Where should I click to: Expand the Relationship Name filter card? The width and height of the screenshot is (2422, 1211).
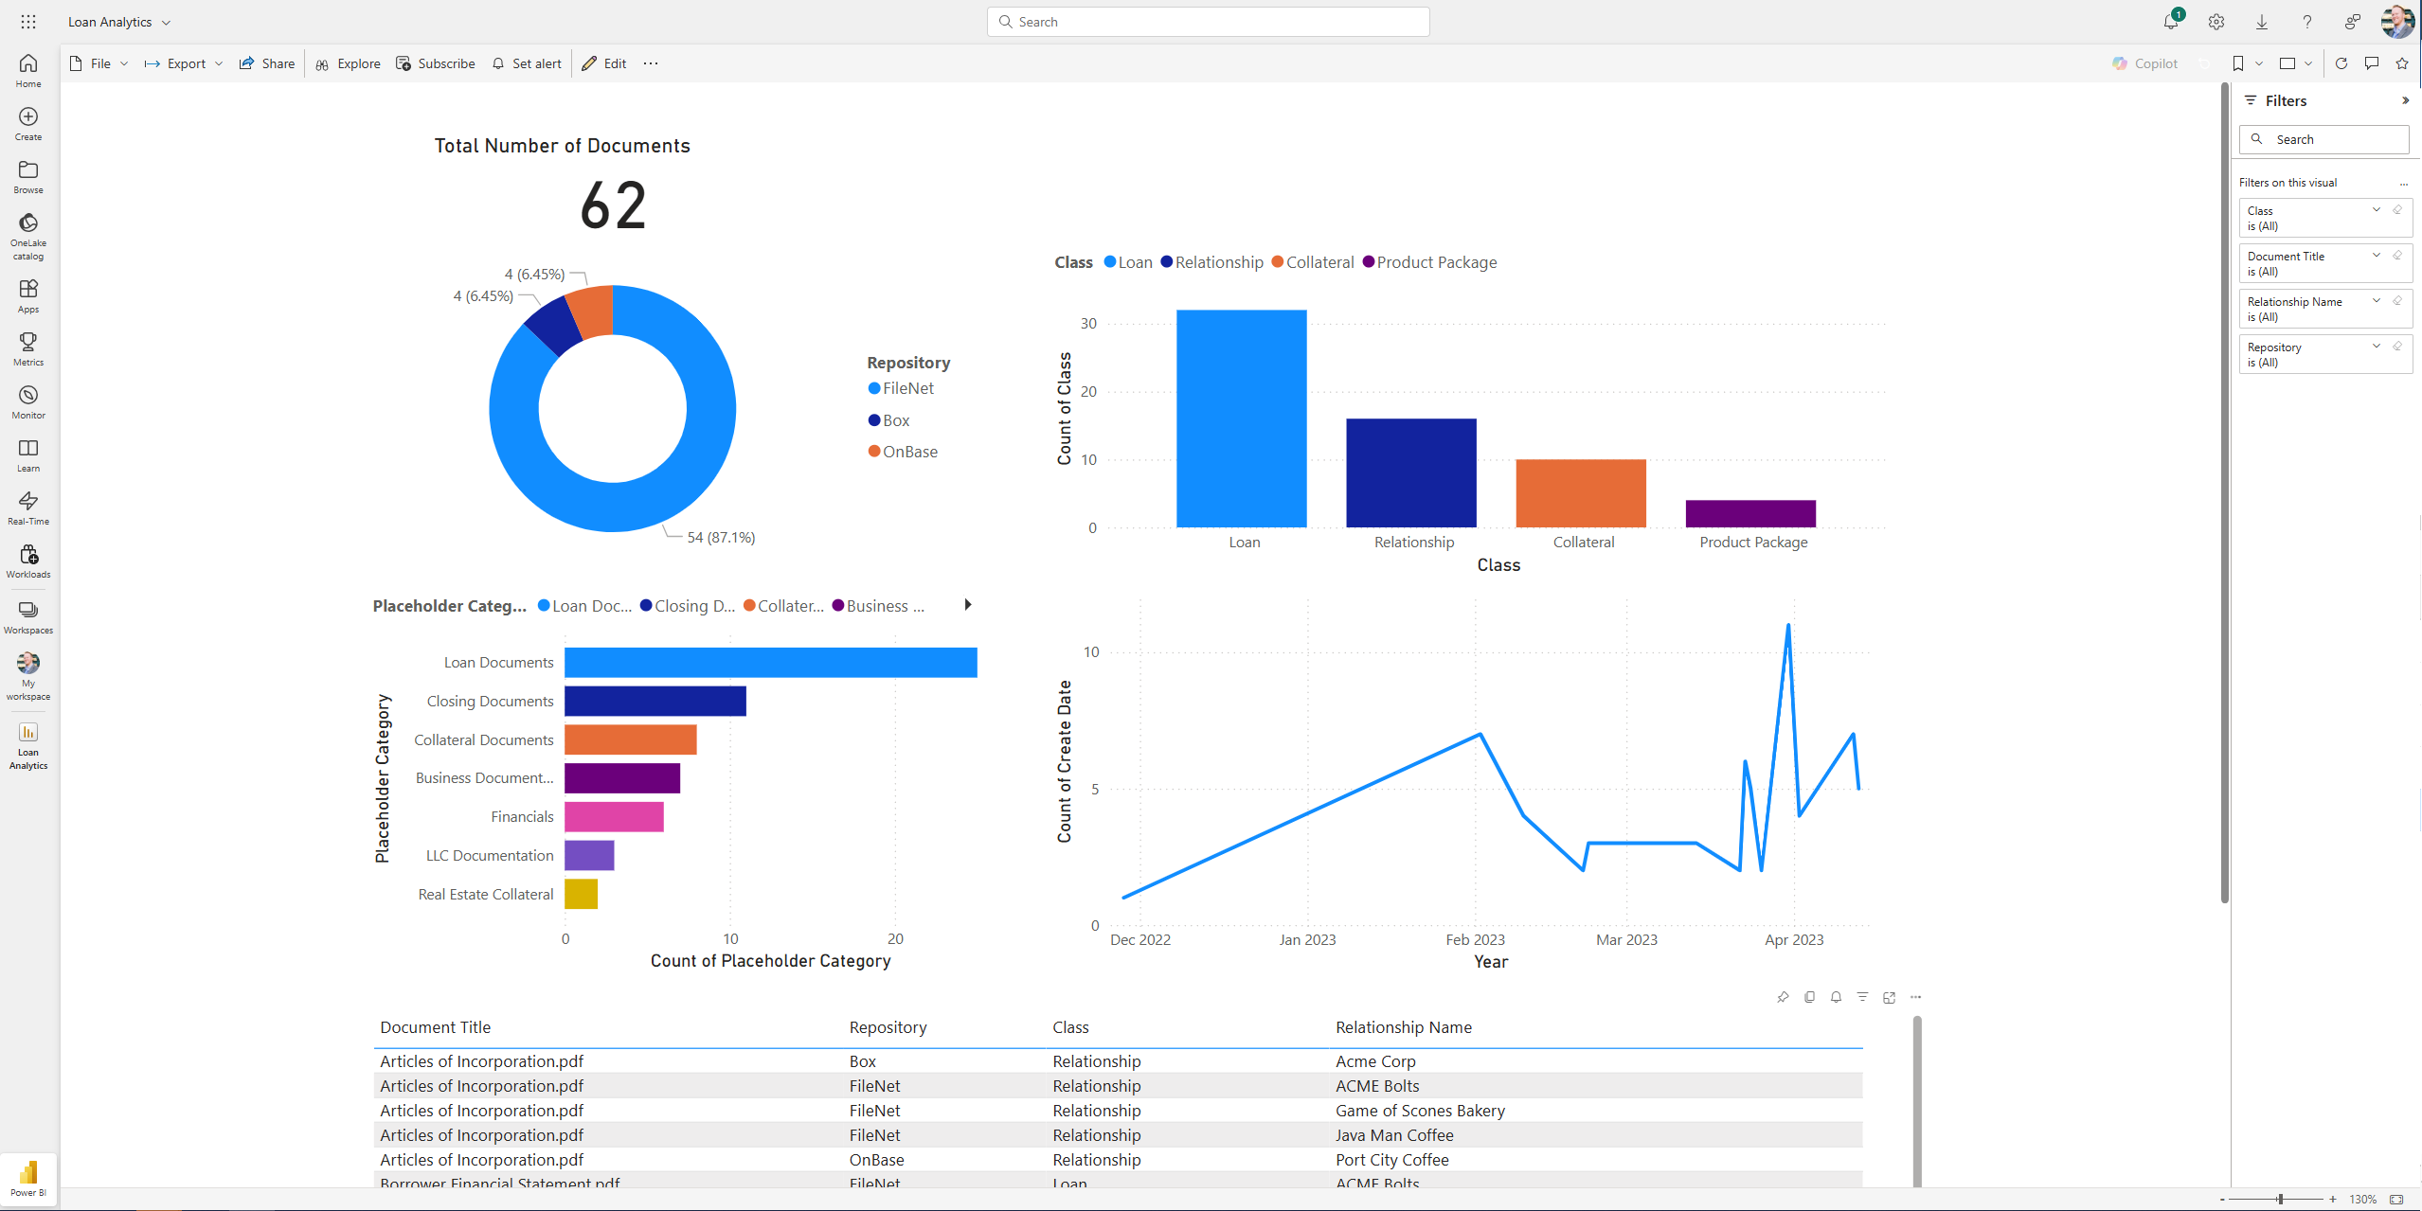coord(2376,300)
